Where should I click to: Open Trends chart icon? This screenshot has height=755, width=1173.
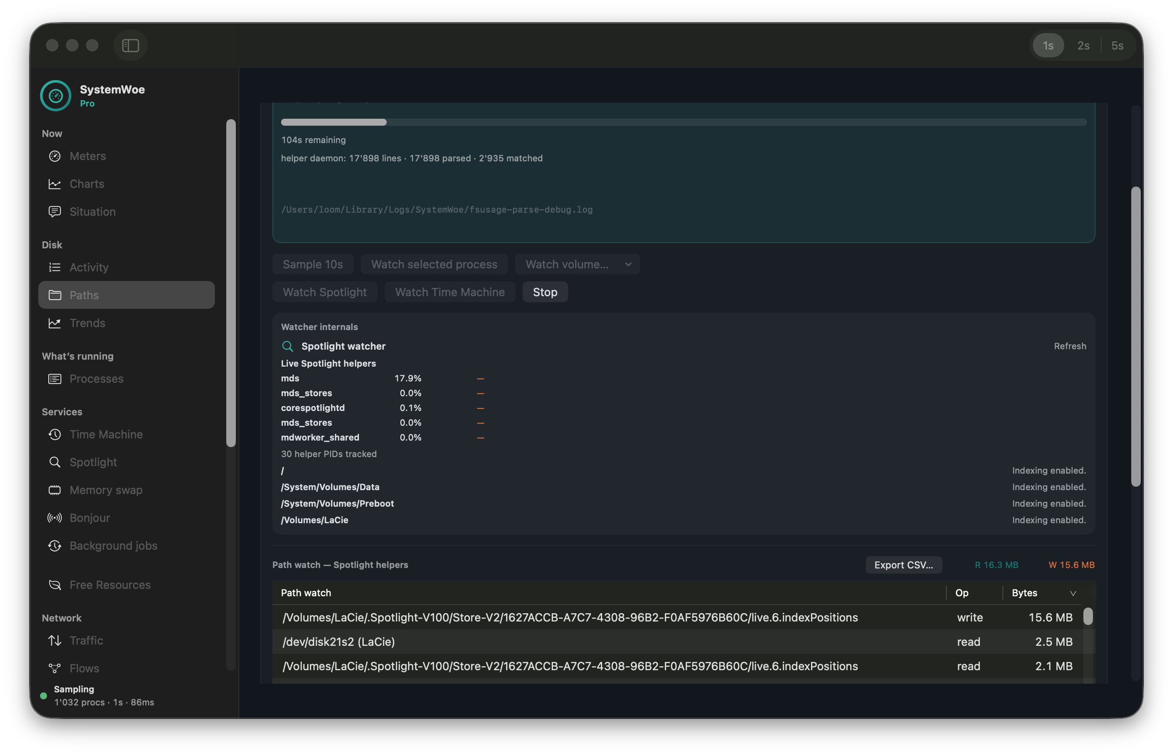(x=54, y=323)
